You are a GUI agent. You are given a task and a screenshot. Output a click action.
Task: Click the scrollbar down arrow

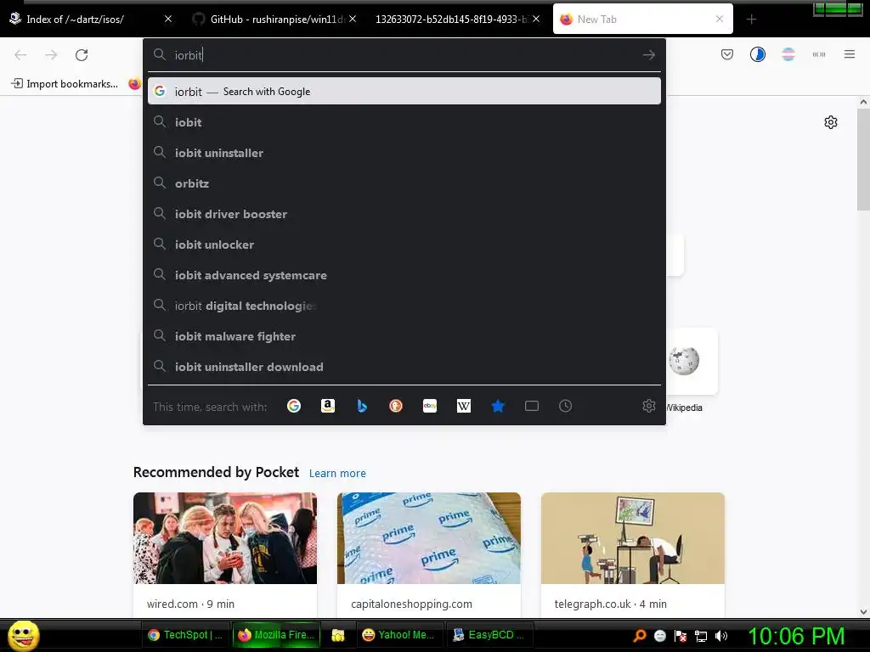click(x=863, y=611)
